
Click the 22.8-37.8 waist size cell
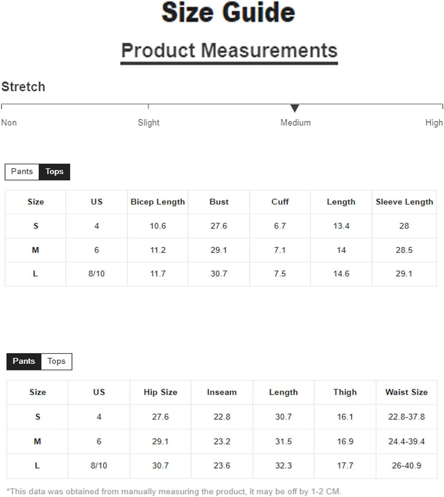pyautogui.click(x=407, y=417)
